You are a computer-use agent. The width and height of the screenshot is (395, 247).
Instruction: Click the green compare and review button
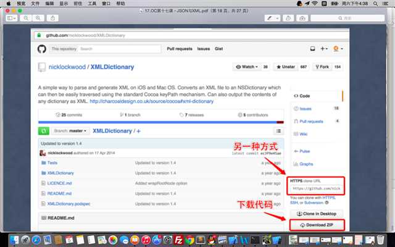[44, 131]
